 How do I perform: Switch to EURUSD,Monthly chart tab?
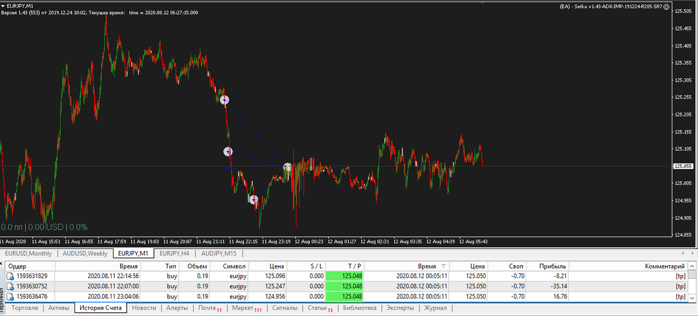click(29, 253)
